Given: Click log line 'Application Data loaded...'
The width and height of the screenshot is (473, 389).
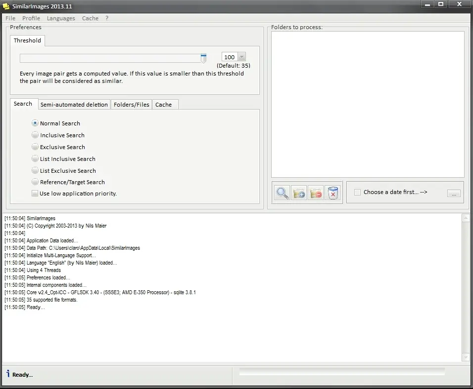Looking at the screenshot, I should [41, 240].
